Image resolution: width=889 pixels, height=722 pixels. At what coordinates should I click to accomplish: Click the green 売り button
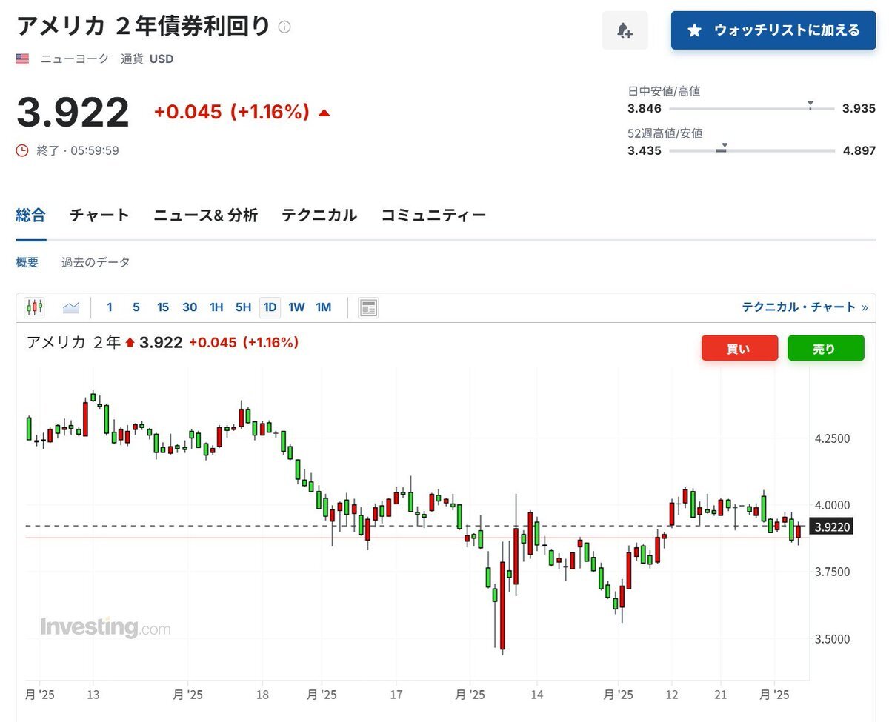point(825,349)
